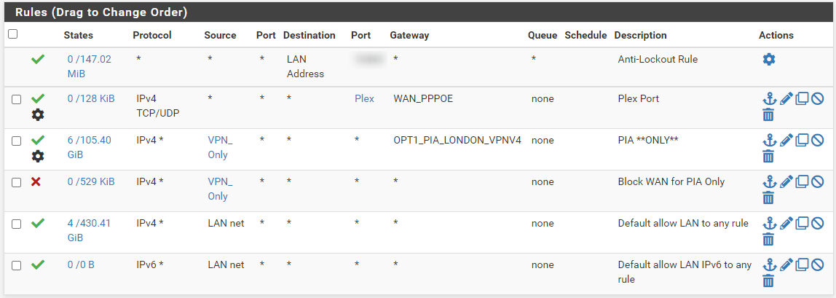The image size is (836, 298).
Task: Delete the Default allow LAN IPv6 rule
Action: click(768, 281)
